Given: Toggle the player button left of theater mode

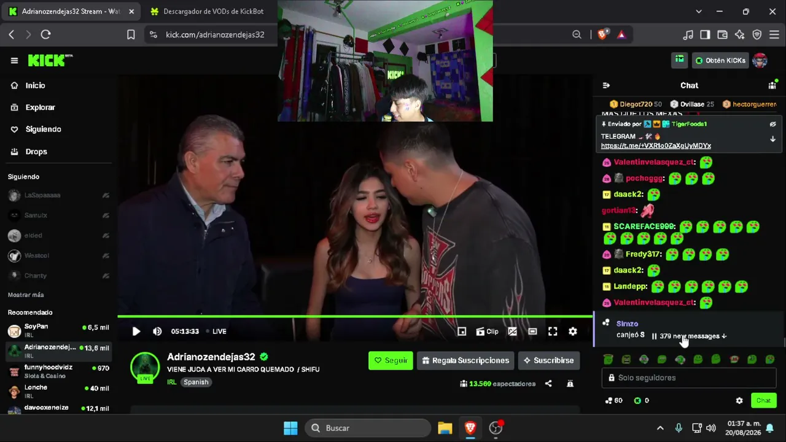Looking at the screenshot, I should tap(512, 331).
